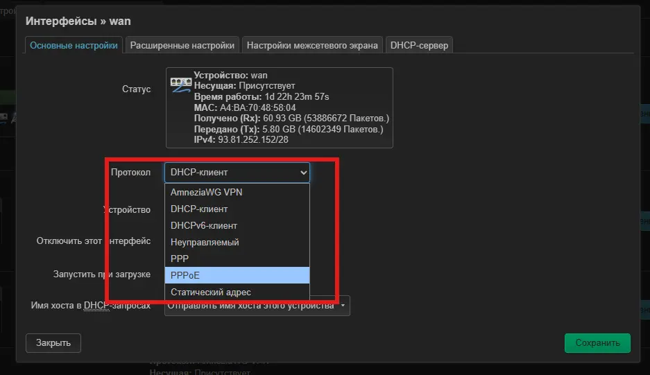Image resolution: width=650 pixels, height=375 pixels.
Task: Click the Отключить этот интерфейс label
Action: [x=93, y=241]
